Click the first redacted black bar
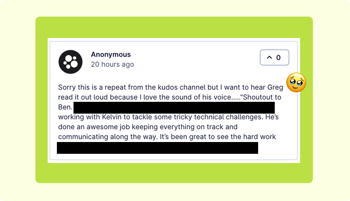350x201 pixels. coord(174,107)
